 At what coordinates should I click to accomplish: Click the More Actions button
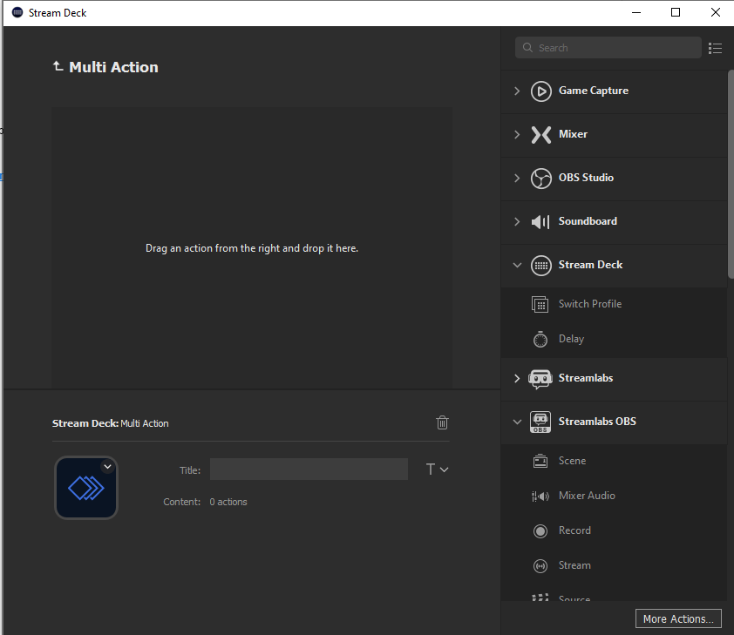coord(678,618)
